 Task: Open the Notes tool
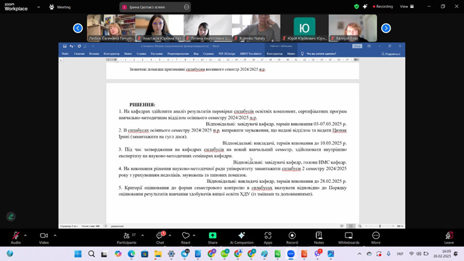(x=319, y=238)
